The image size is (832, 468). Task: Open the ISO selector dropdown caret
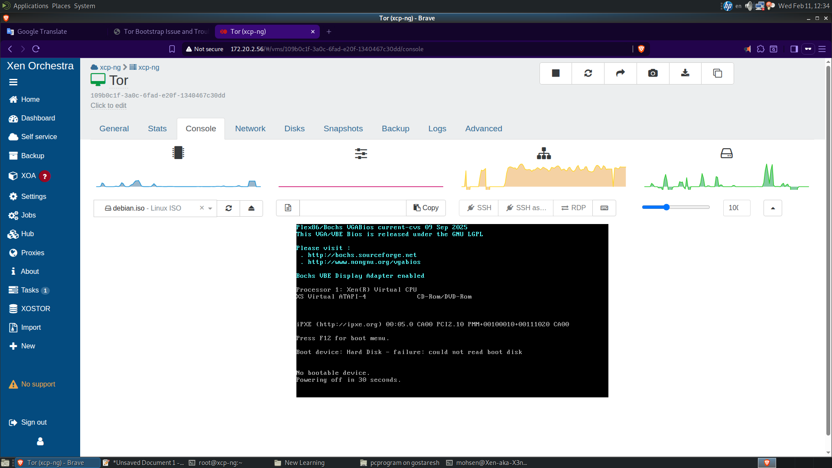tap(211, 208)
